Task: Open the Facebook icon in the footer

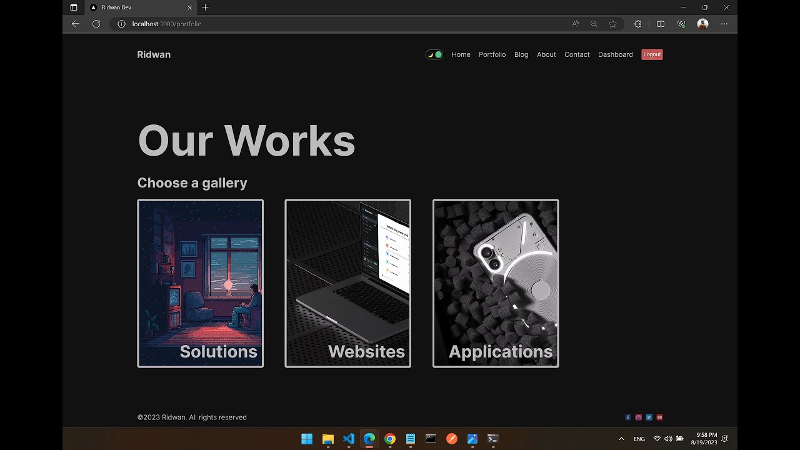Action: (628, 417)
